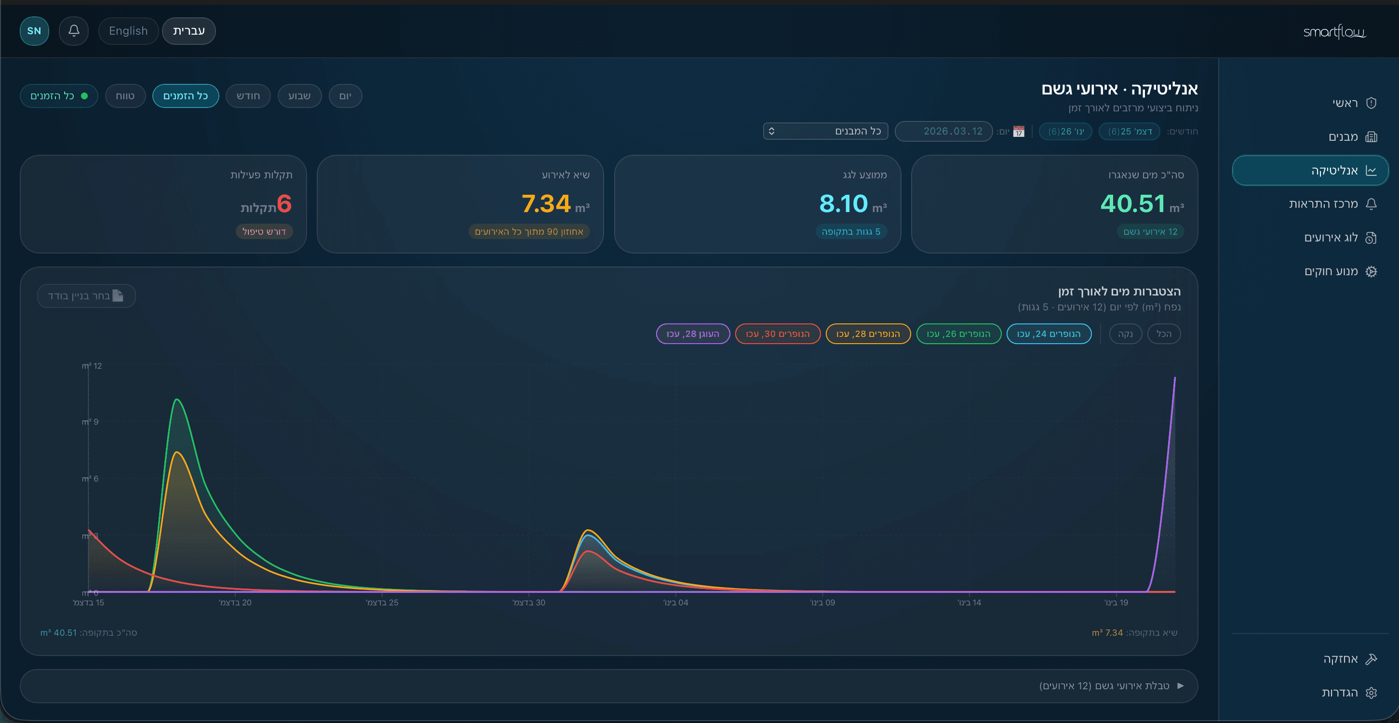
Task: Open מבנים with the building icon
Action: [x=1372, y=136]
